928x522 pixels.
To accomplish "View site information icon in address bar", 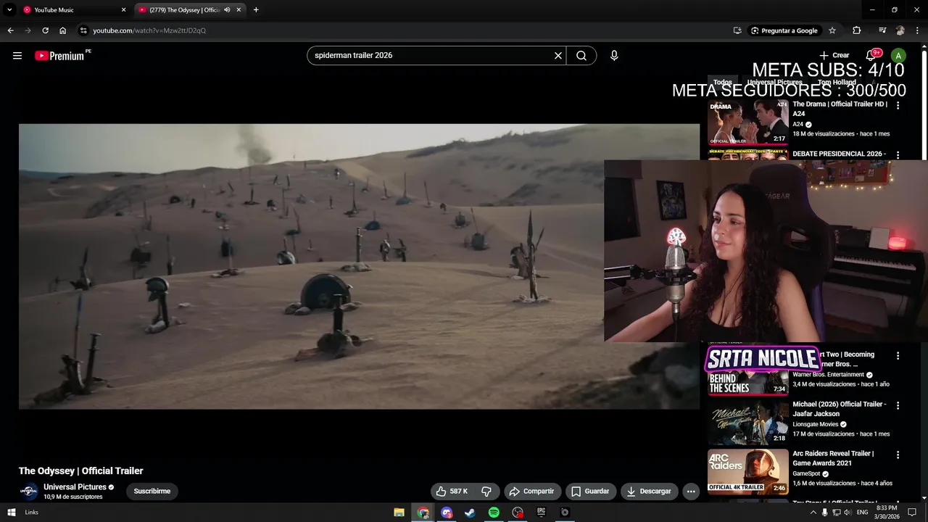I will pos(83,30).
